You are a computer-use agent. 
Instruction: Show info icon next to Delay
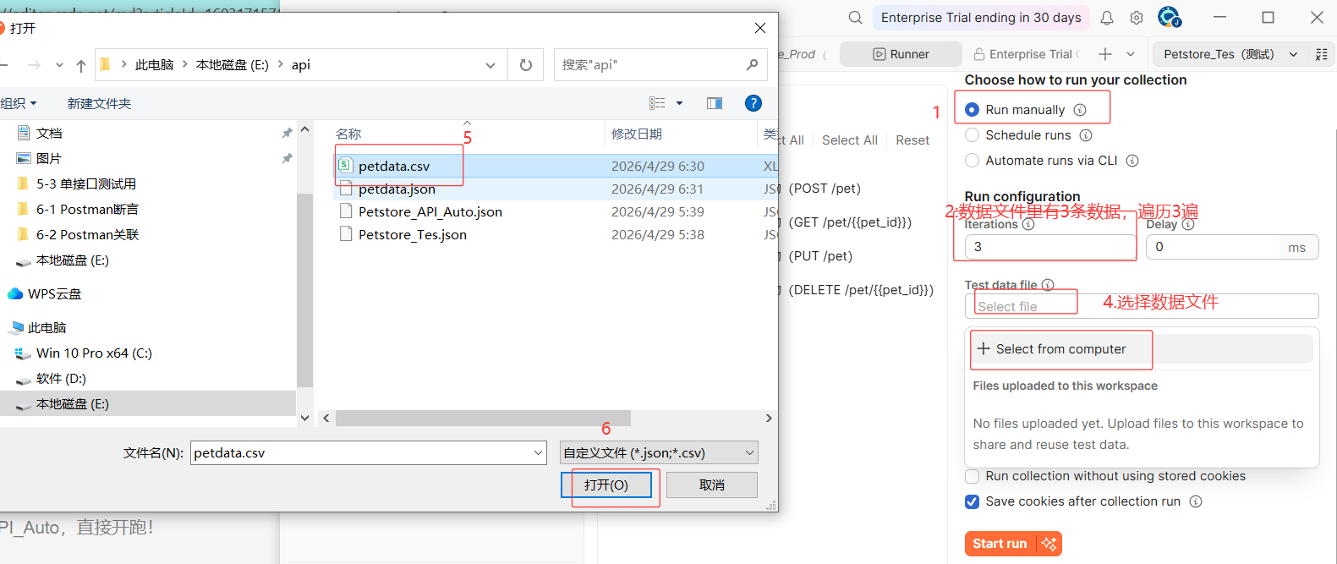(x=1188, y=224)
